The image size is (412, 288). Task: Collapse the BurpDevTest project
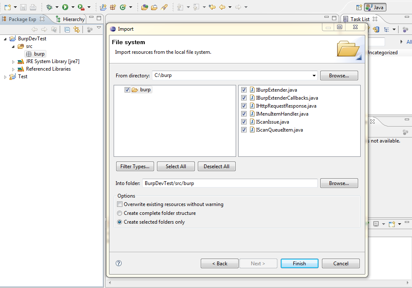pyautogui.click(x=5, y=39)
